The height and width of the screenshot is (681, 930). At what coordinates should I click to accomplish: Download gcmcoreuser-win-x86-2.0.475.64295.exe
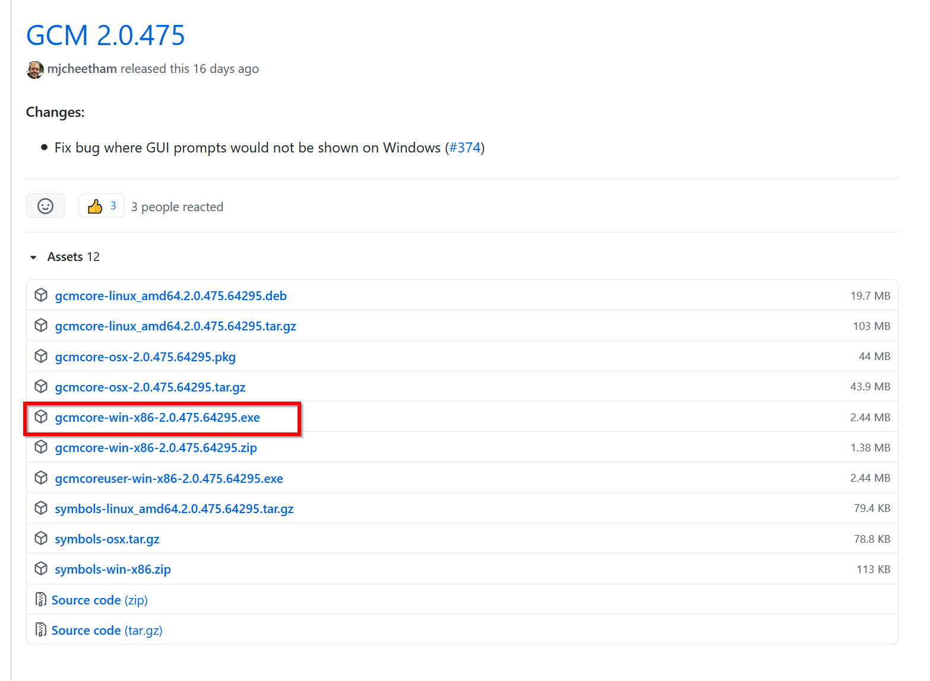[x=169, y=479]
